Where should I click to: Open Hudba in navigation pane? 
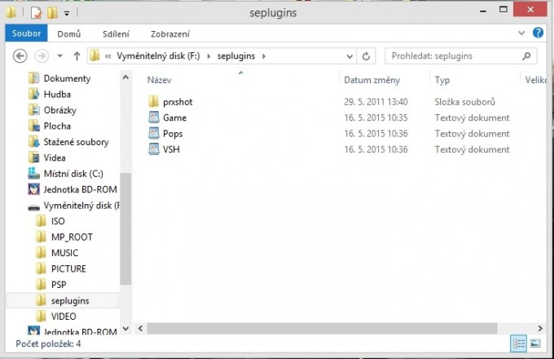click(x=57, y=94)
